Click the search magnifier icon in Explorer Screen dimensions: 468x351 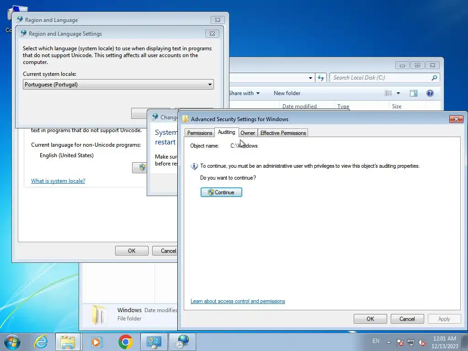click(x=434, y=78)
